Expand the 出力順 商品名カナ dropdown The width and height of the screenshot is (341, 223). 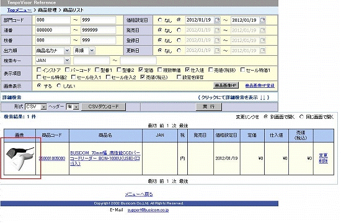(67, 51)
